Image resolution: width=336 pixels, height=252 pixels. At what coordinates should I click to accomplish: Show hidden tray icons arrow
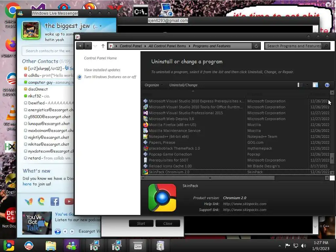pos(280,246)
